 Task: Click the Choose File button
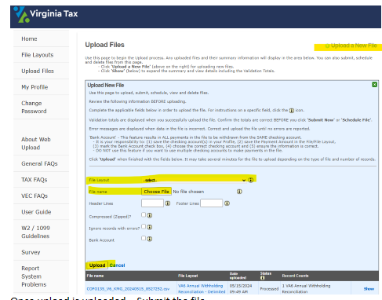tap(156, 192)
